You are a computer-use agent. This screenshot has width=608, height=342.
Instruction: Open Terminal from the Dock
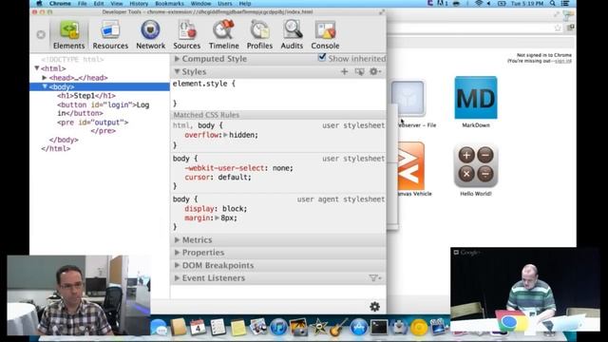[379, 327]
